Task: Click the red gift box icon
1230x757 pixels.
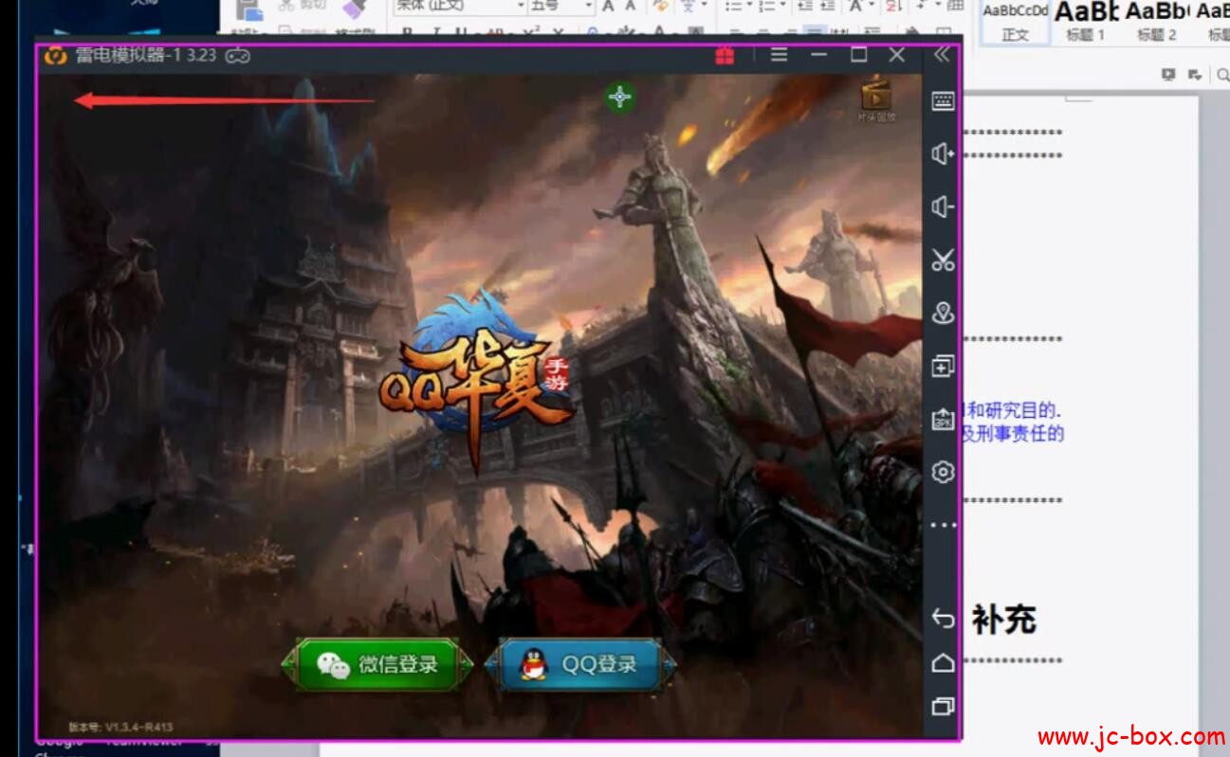Action: click(x=725, y=55)
